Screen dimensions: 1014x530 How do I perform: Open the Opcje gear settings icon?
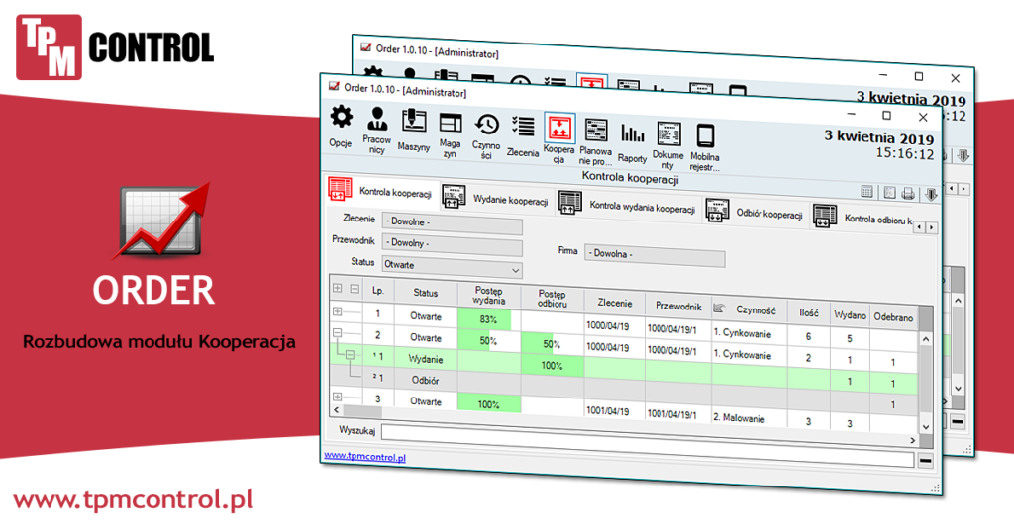(x=341, y=118)
